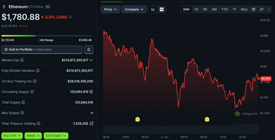The height and width of the screenshot is (140, 275).
Task: Click the $29,516,395,056 trading volume value
Action: point(80,81)
